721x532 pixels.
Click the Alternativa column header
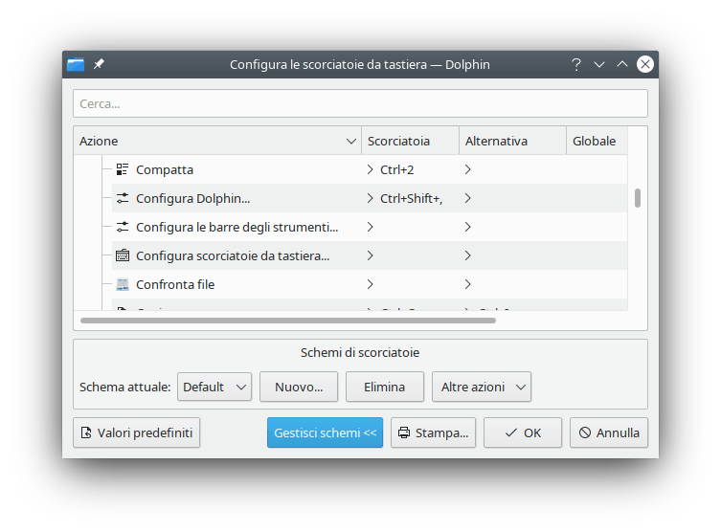click(511, 141)
